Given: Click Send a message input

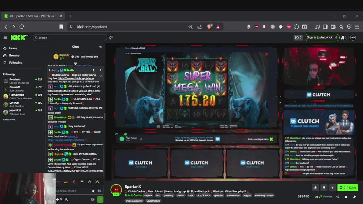Looking at the screenshot, I should click(73, 191).
